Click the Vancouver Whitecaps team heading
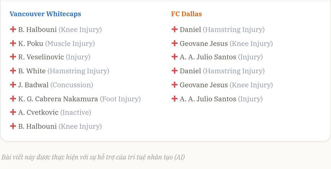The width and height of the screenshot is (331, 169). point(45,14)
